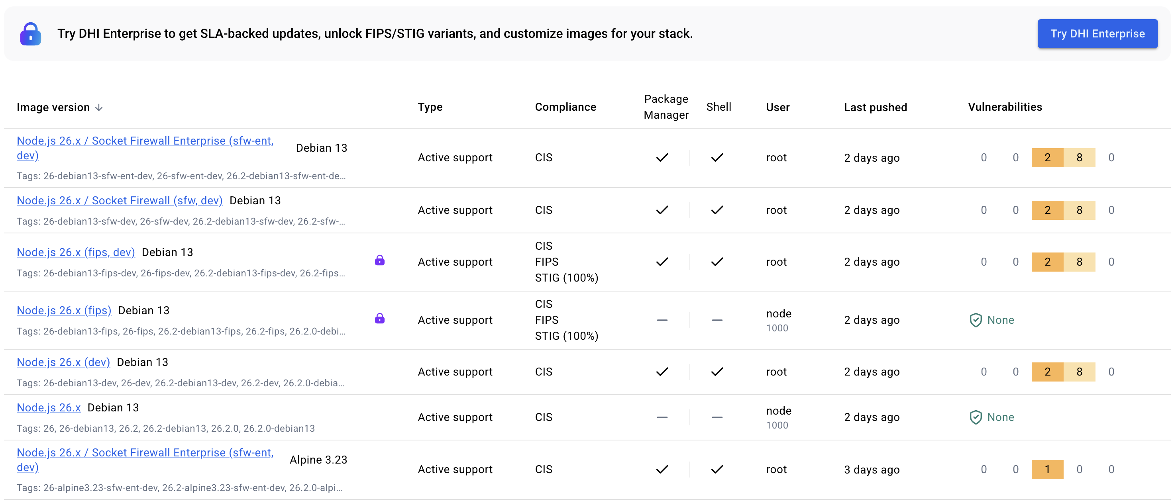1174x501 pixels.
Task: Click the orange 2 vulnerability badge in the Debian 13 sfw-ent row
Action: [1047, 158]
